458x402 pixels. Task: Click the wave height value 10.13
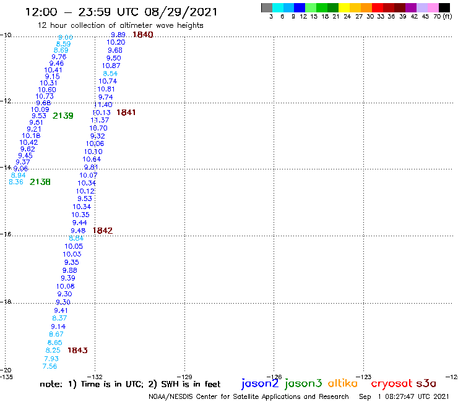point(102,113)
